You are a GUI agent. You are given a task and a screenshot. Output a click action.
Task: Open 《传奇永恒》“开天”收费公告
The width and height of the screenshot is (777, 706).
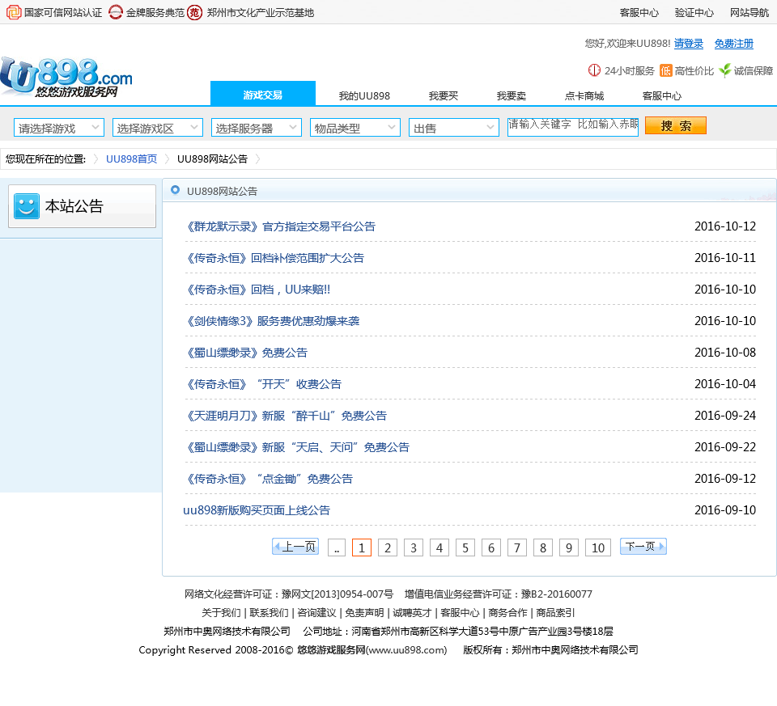262,384
